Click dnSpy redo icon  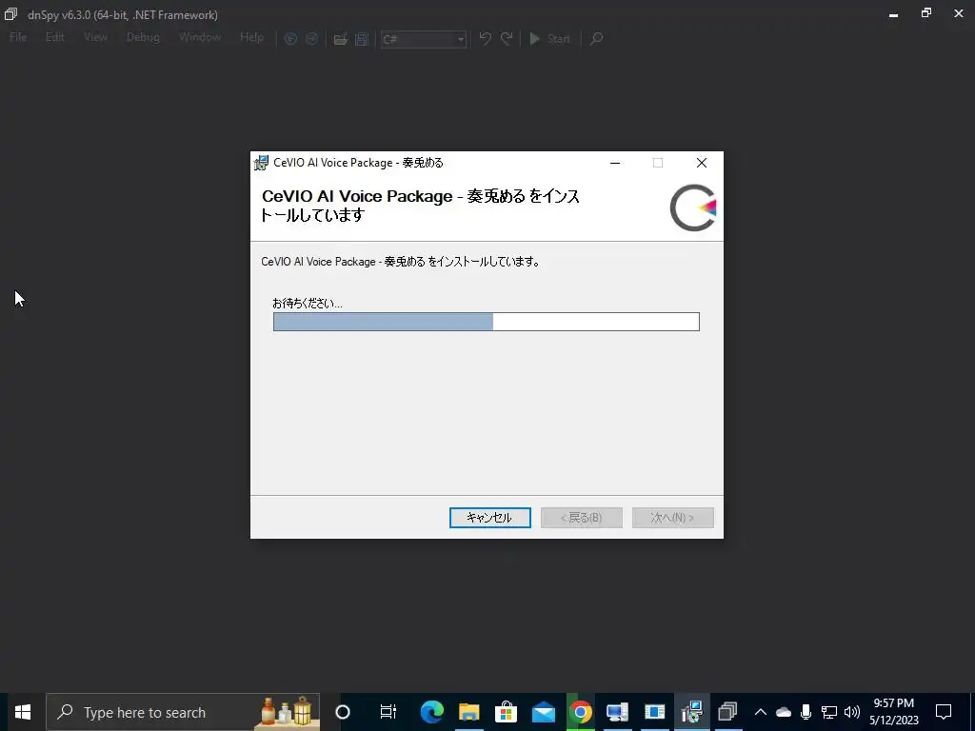tap(507, 38)
